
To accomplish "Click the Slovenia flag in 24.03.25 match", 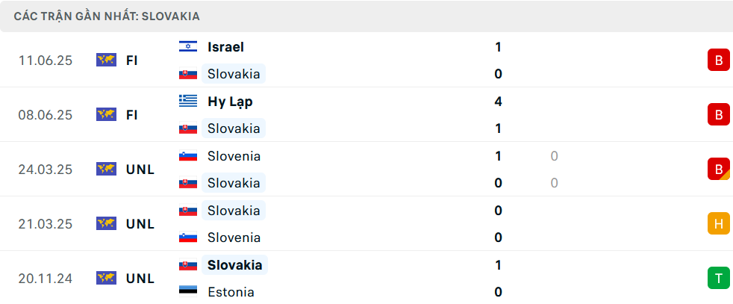I will (188, 156).
